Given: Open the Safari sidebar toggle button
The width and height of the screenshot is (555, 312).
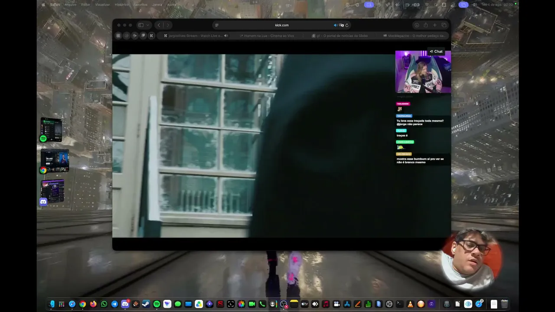Looking at the screenshot, I should pos(140,25).
